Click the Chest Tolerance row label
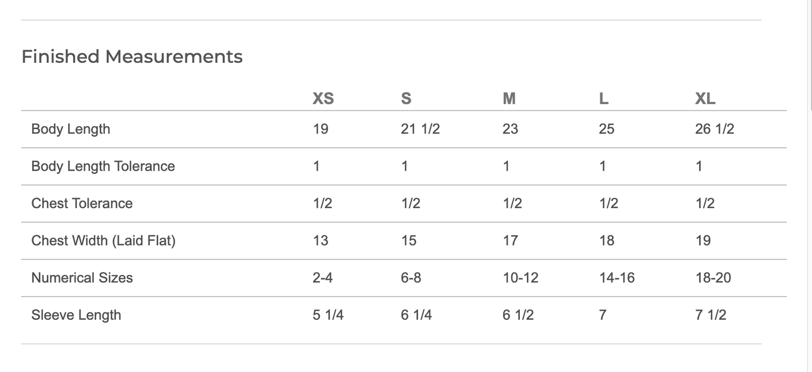The image size is (812, 372). (x=82, y=203)
